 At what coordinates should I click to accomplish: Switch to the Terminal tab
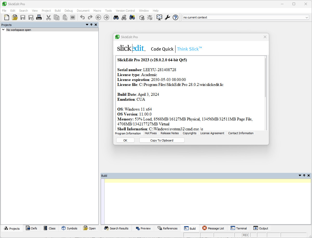coord(239,228)
